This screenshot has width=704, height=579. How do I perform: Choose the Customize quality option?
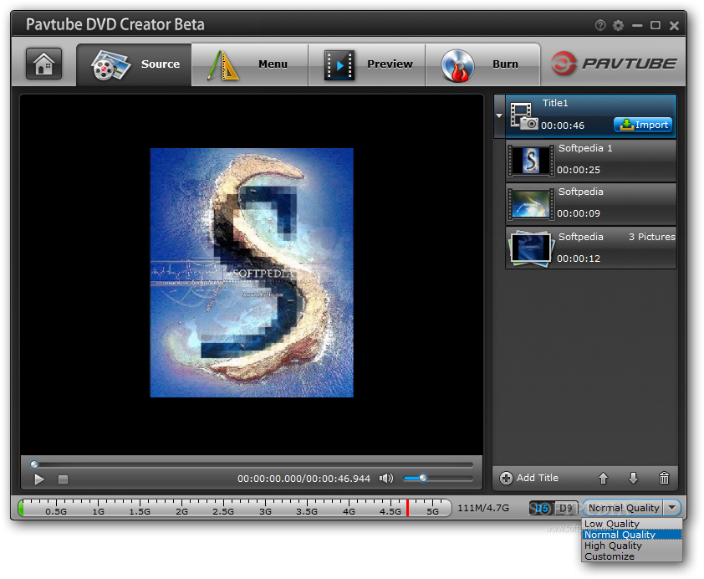[610, 556]
